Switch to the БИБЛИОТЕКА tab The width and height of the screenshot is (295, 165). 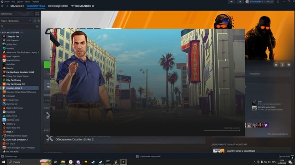click(36, 6)
